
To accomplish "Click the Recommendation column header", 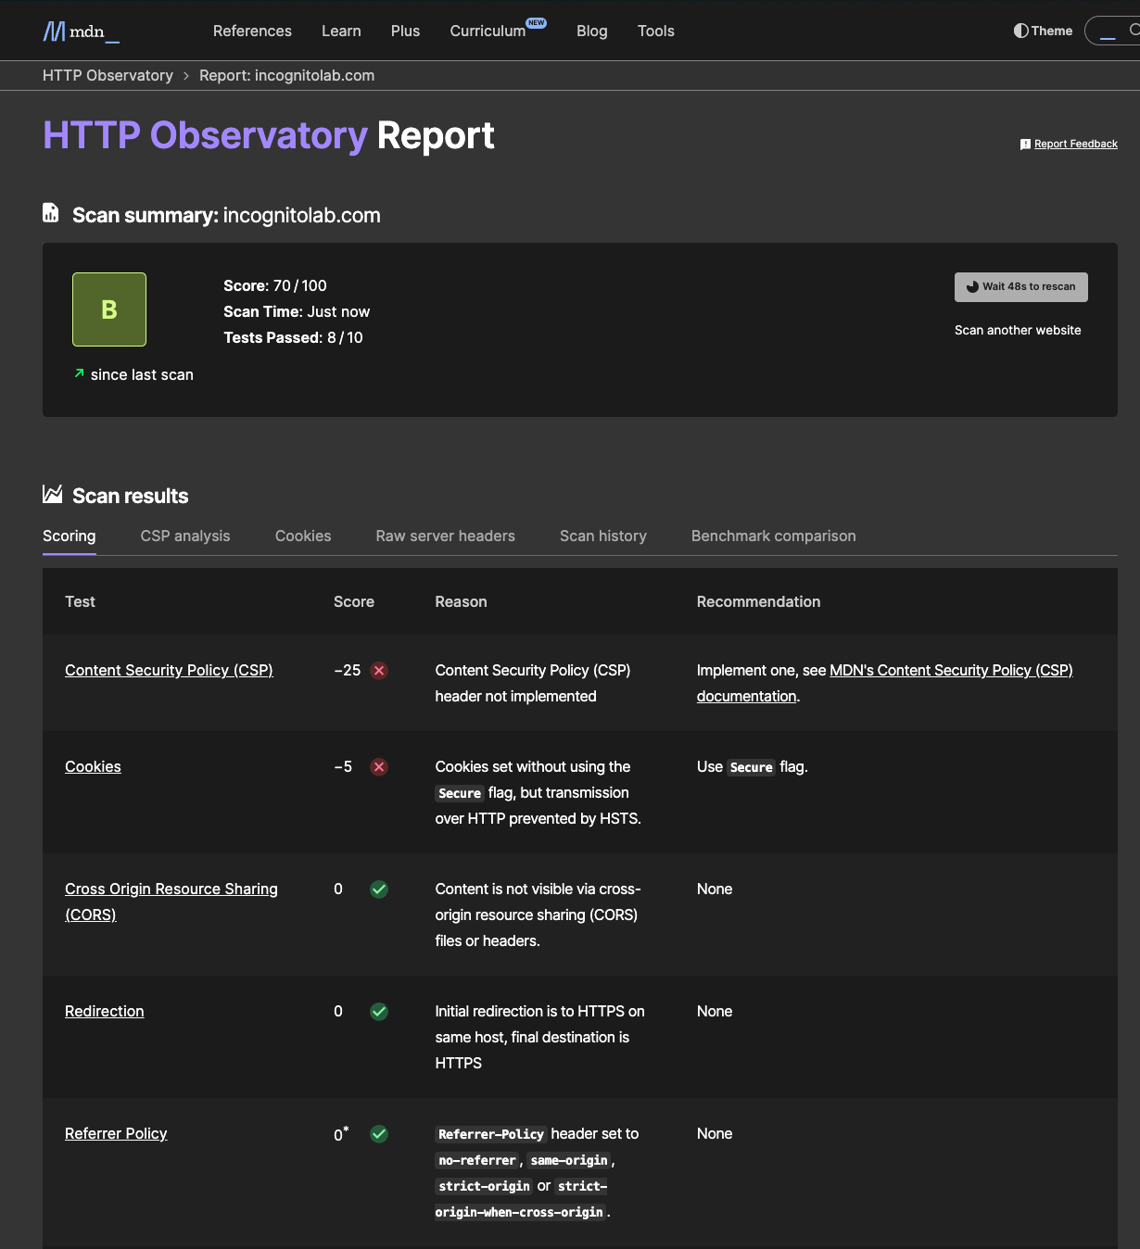I will click(759, 601).
